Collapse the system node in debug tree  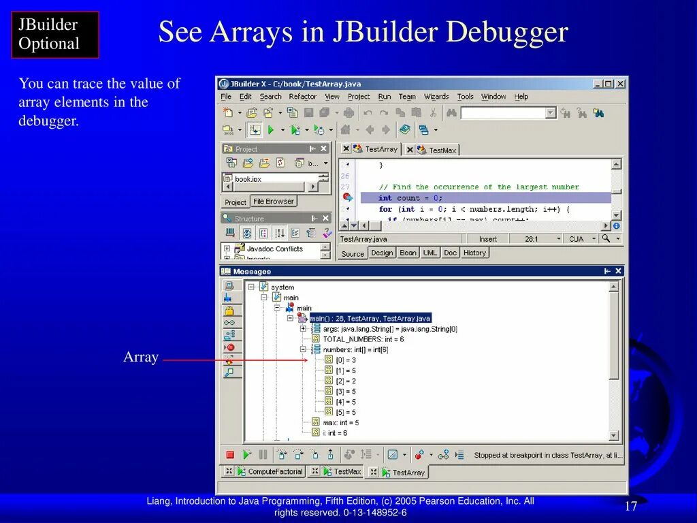pos(251,287)
